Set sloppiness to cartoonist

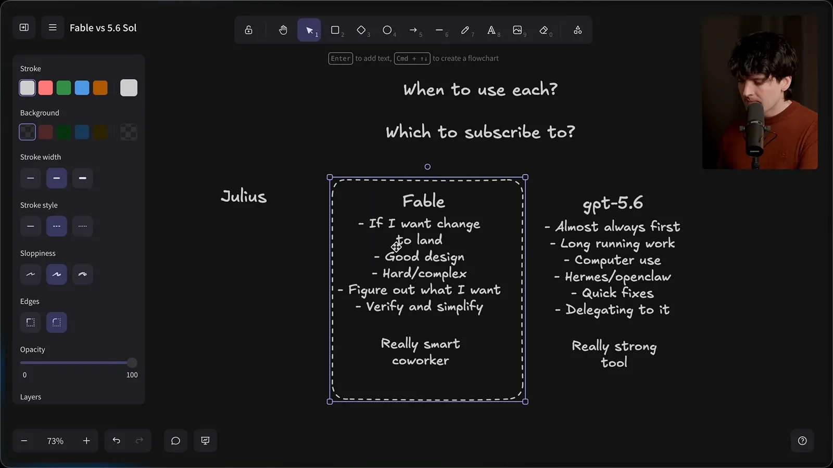(x=83, y=275)
